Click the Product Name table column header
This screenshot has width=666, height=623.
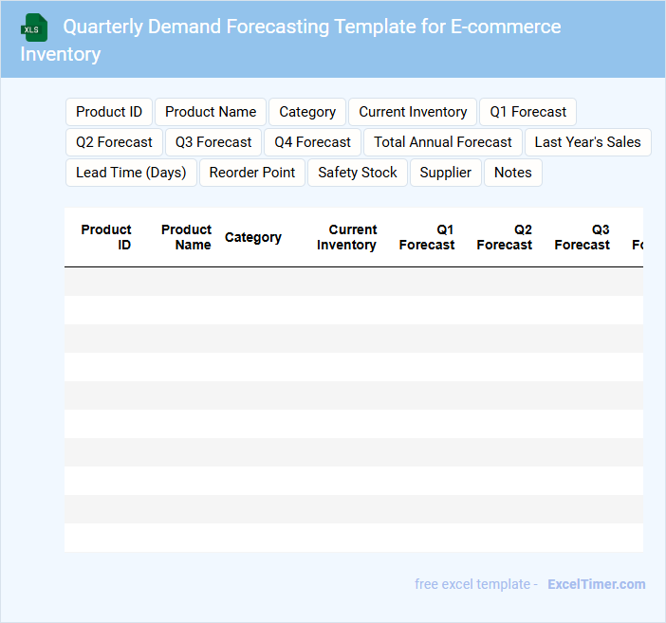pyautogui.click(x=186, y=237)
